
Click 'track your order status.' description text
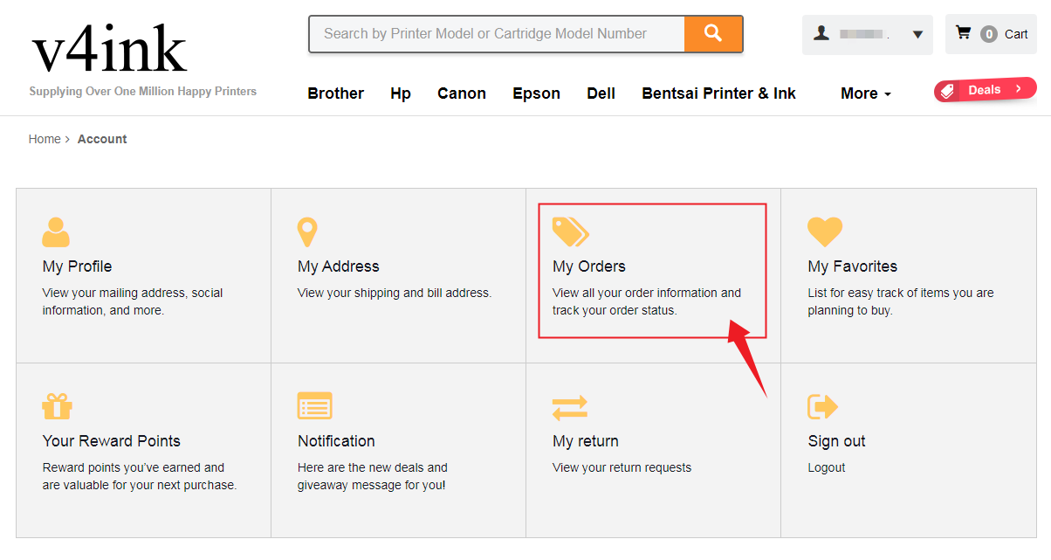[x=615, y=310]
